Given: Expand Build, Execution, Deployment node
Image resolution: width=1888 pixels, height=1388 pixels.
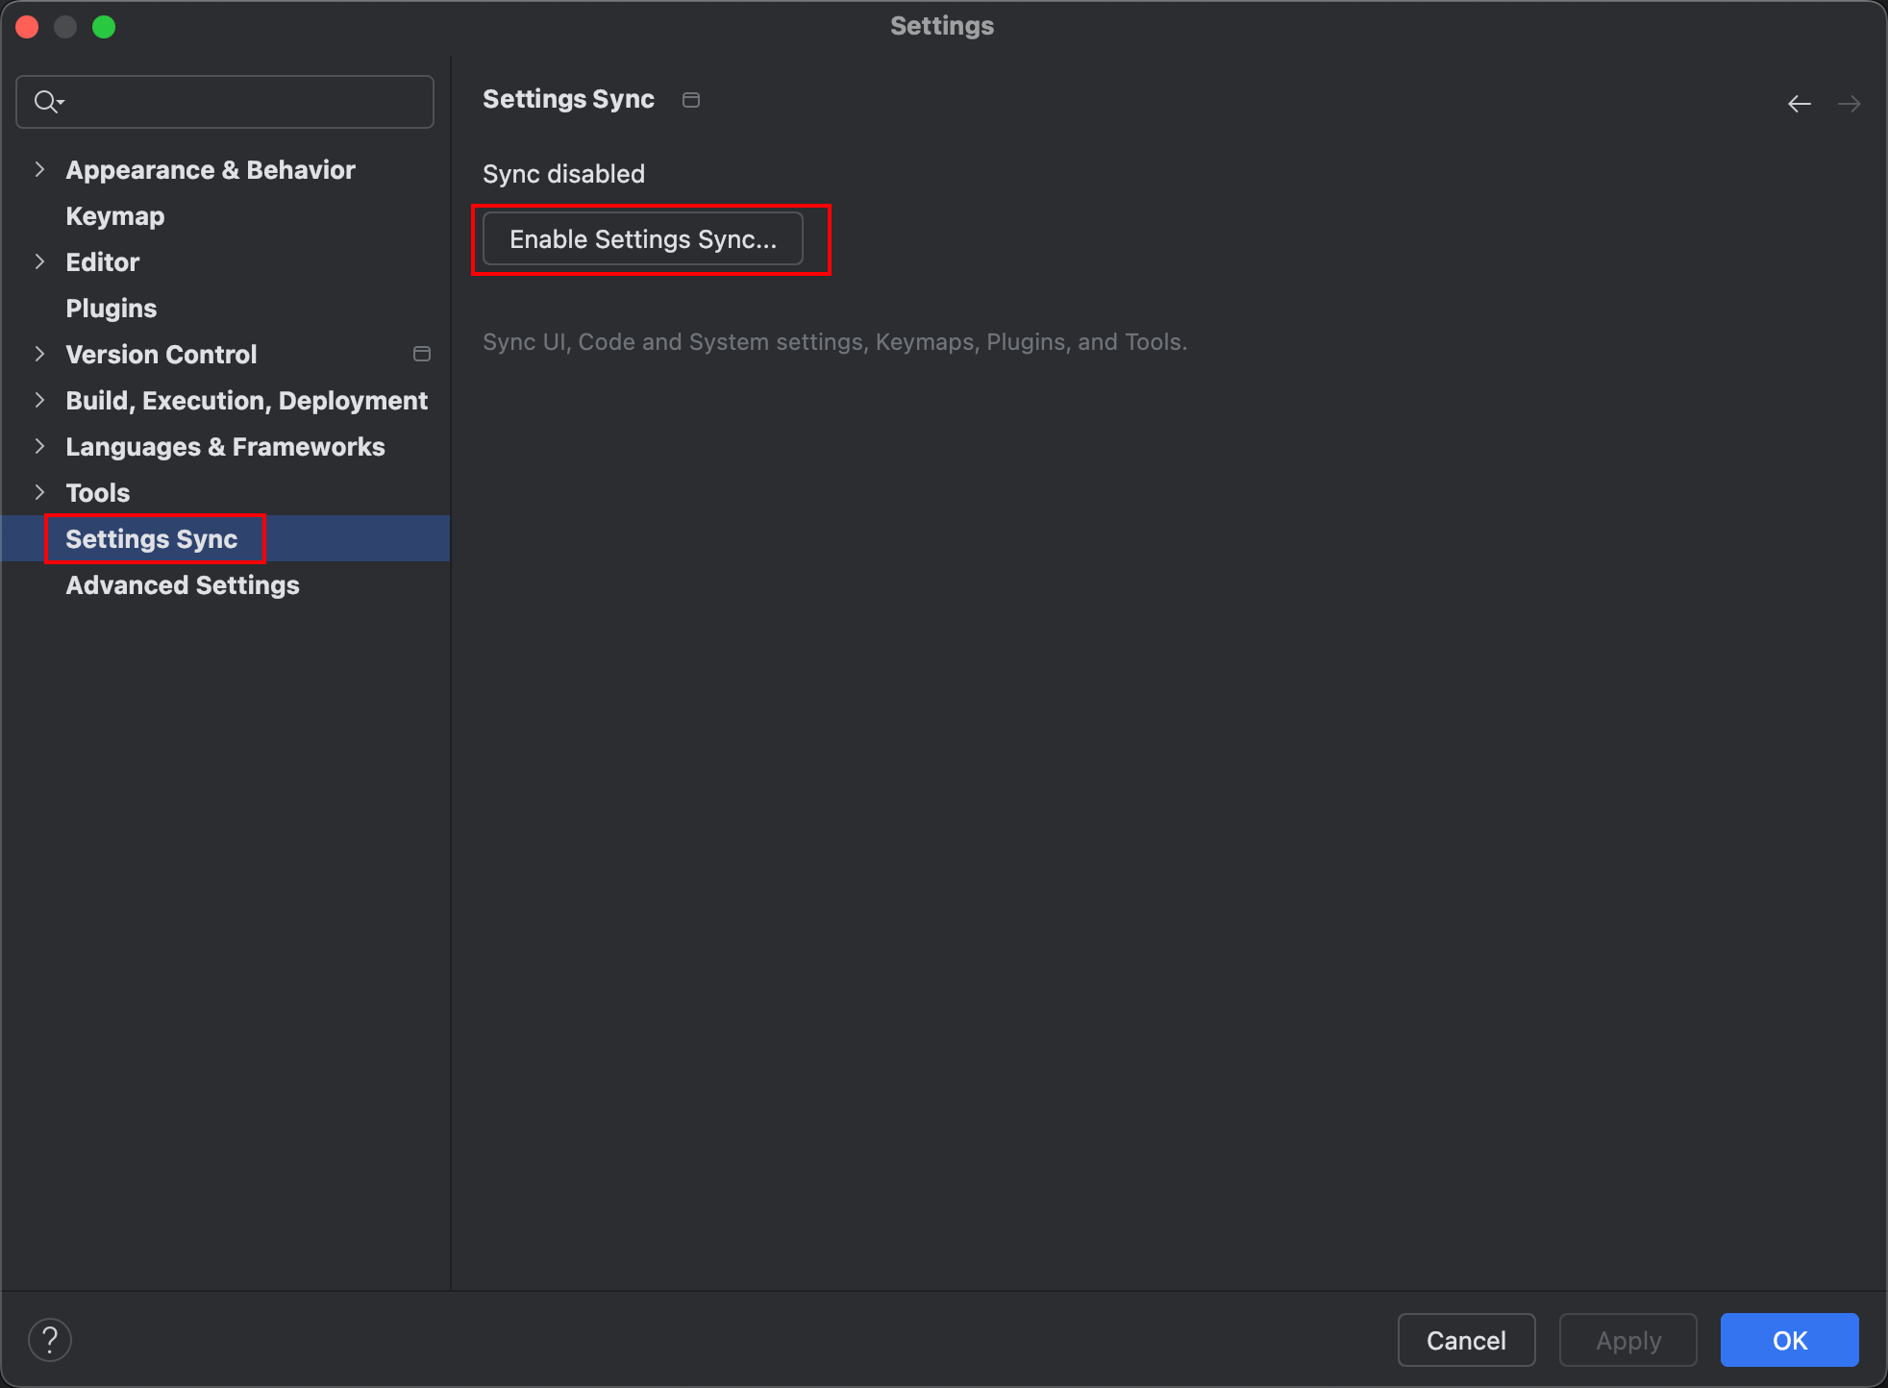Looking at the screenshot, I should click(x=39, y=400).
